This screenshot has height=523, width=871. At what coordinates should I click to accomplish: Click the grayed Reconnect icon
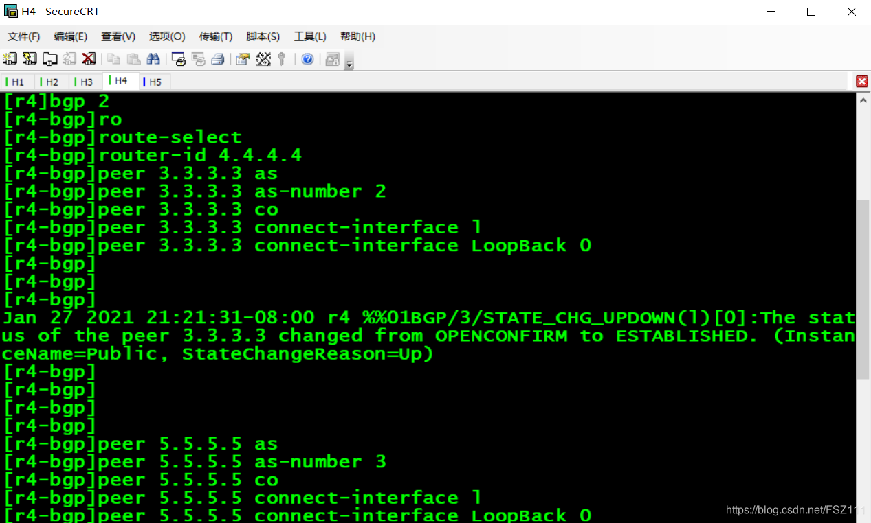point(69,59)
